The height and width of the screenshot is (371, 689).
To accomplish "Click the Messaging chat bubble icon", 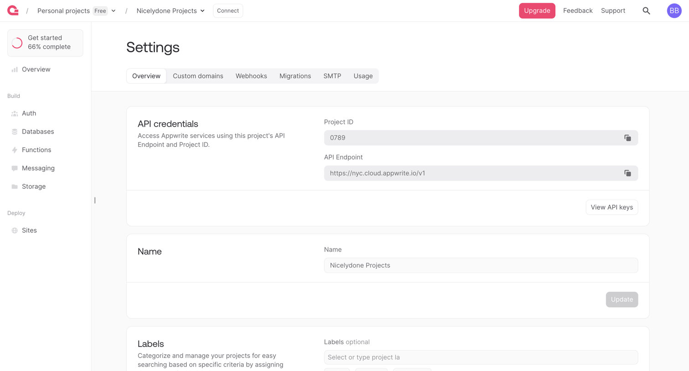I will click(15, 168).
